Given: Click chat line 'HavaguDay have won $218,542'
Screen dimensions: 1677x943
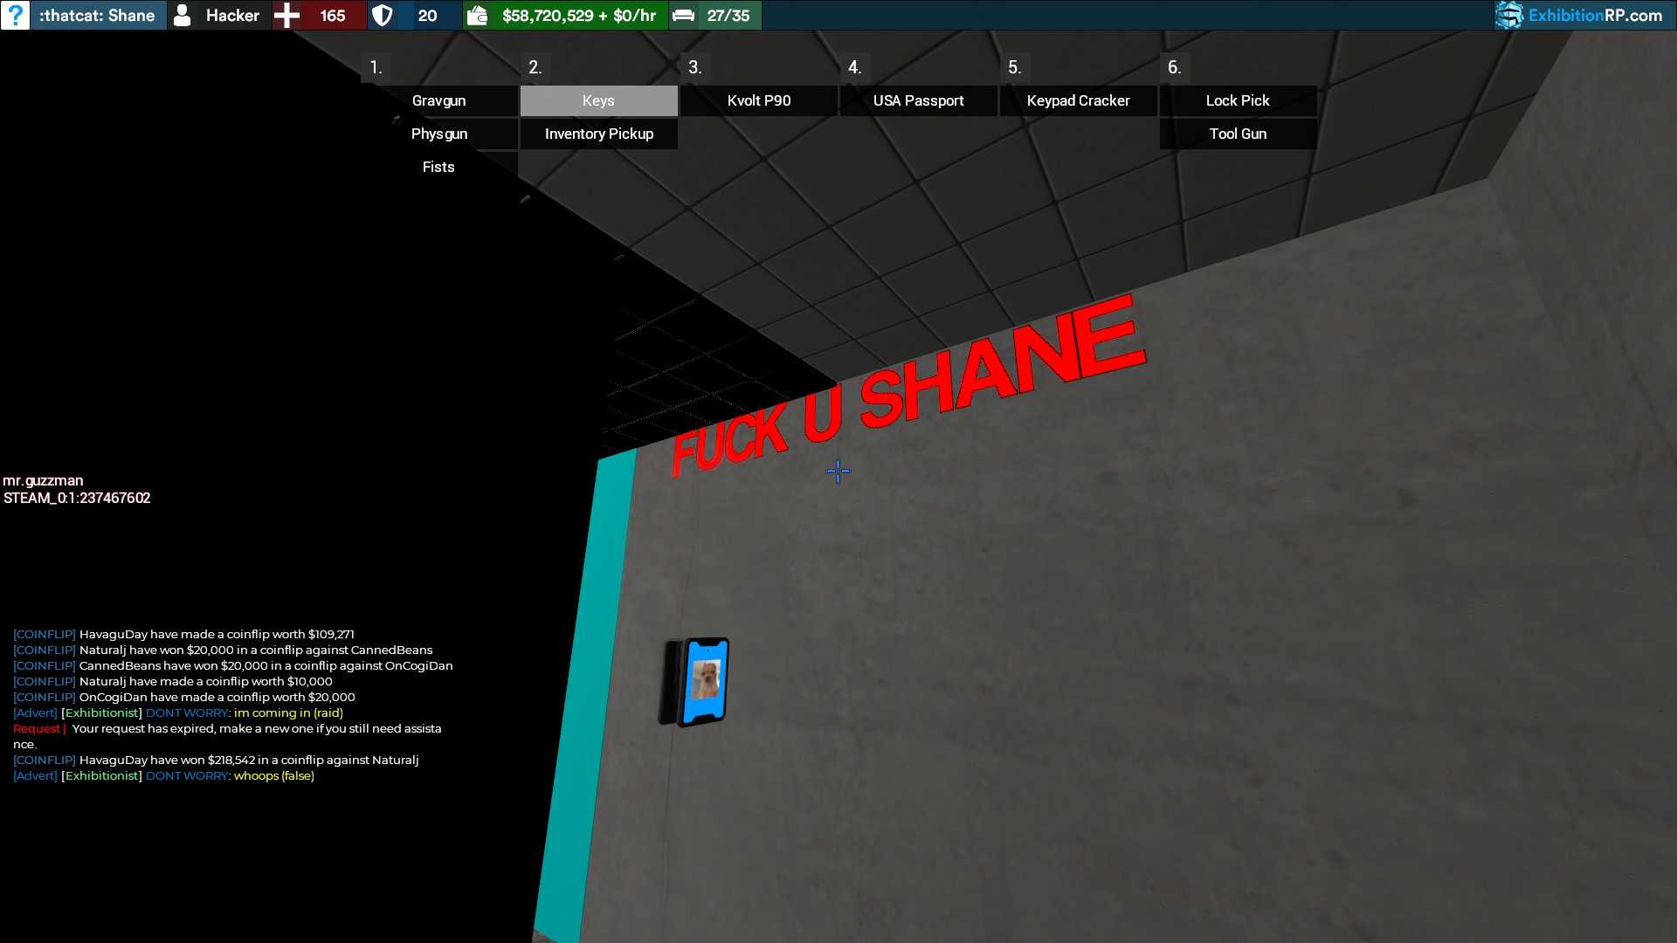Looking at the screenshot, I should click(216, 760).
